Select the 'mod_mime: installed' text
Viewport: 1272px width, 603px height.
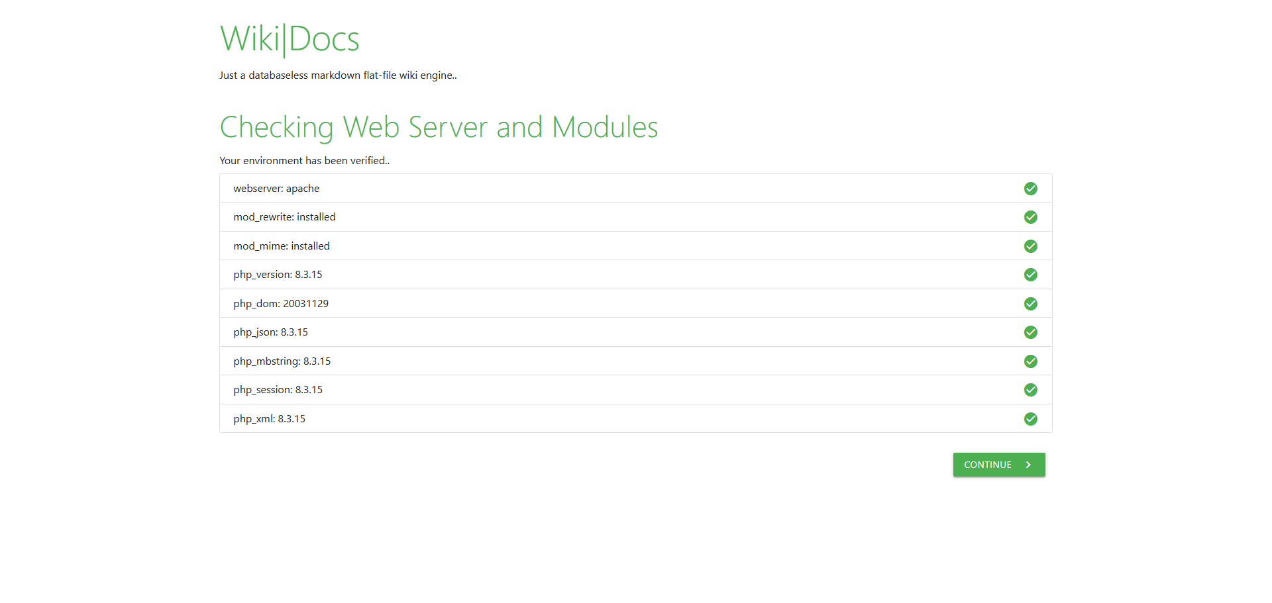(x=282, y=246)
